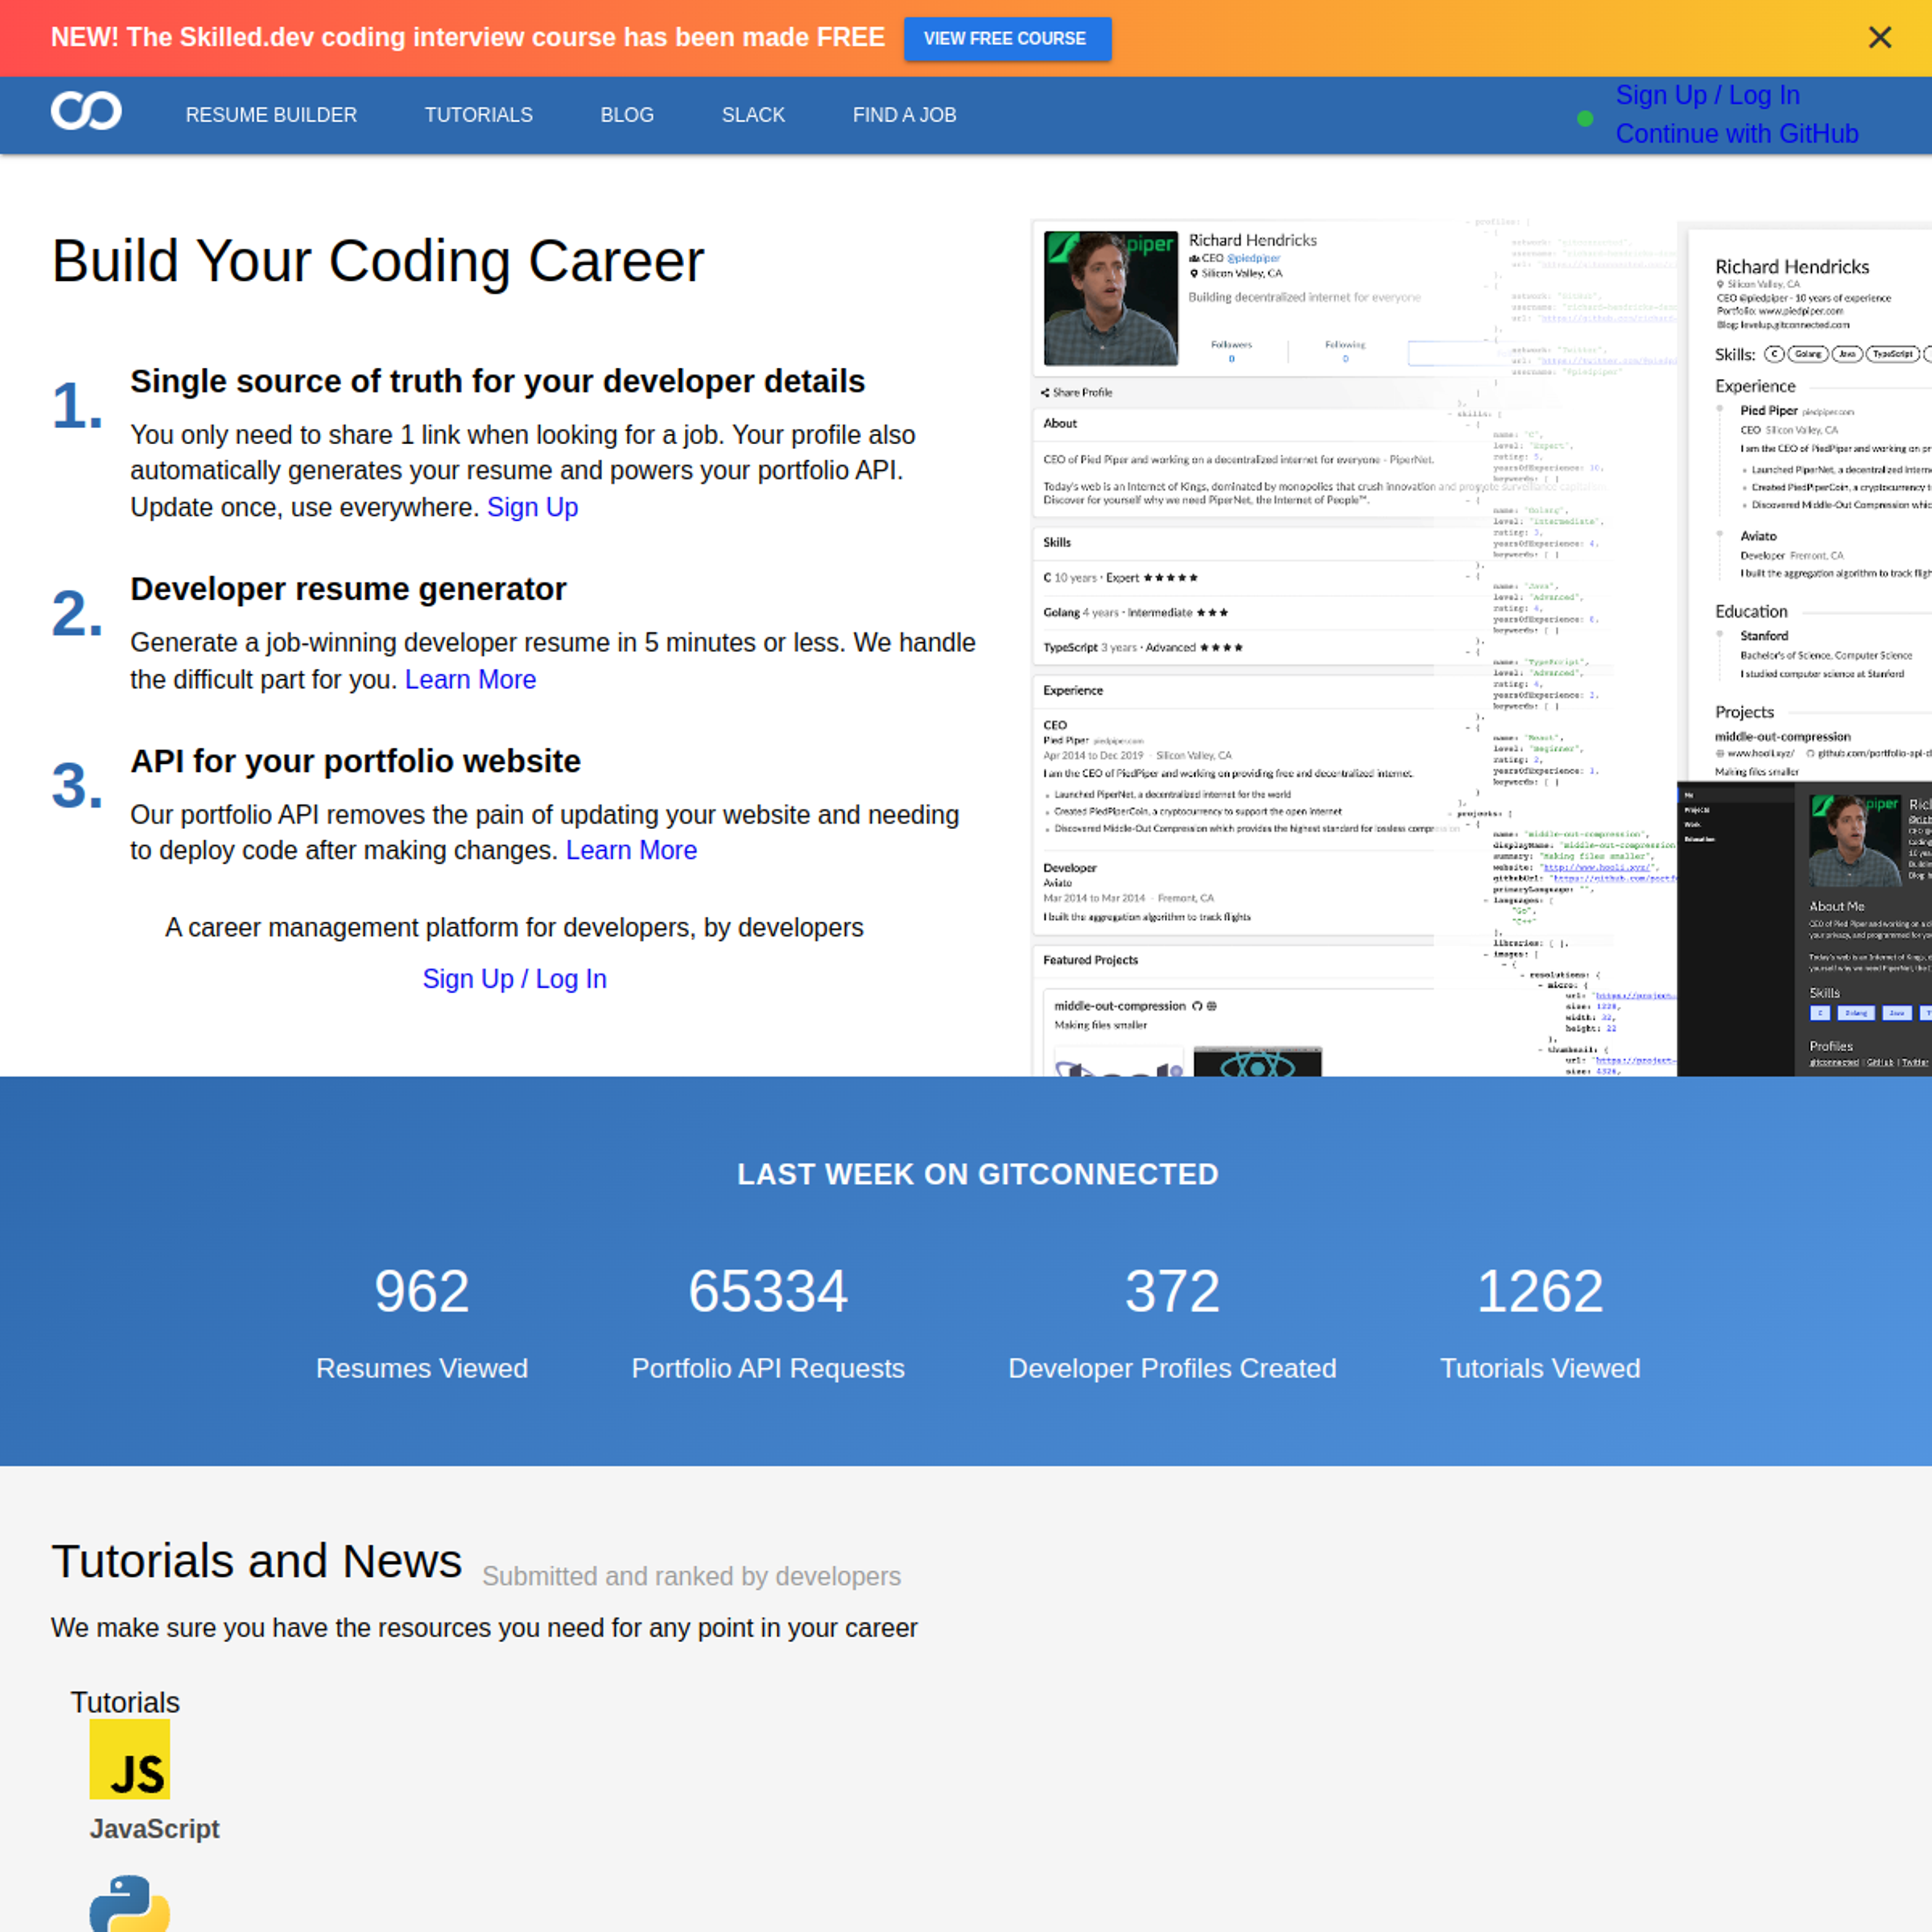Open the TUTORIALS navigation menu
This screenshot has width=1932, height=1932.
479,113
